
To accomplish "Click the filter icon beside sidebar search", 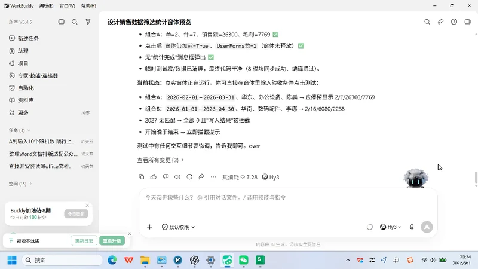I will pyautogui.click(x=88, y=22).
